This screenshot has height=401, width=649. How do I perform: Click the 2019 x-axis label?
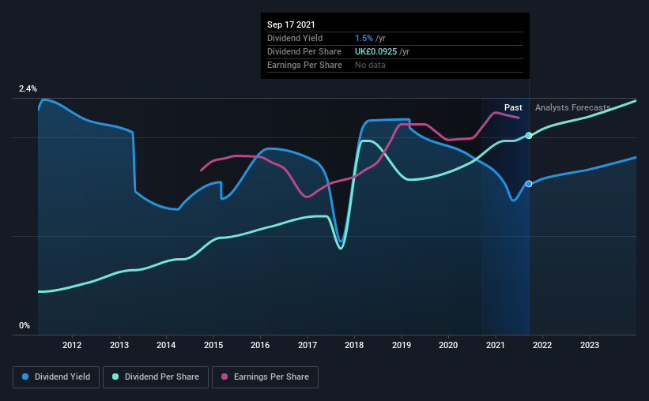(402, 345)
